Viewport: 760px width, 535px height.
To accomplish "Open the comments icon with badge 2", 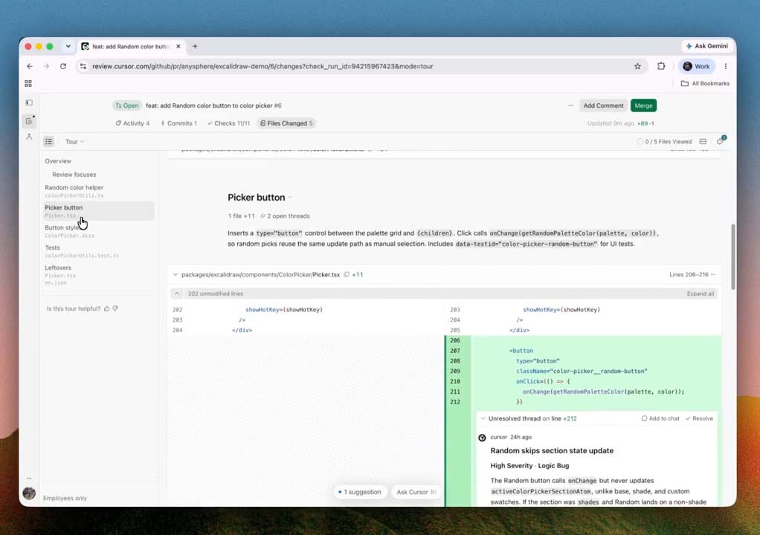I will (721, 141).
